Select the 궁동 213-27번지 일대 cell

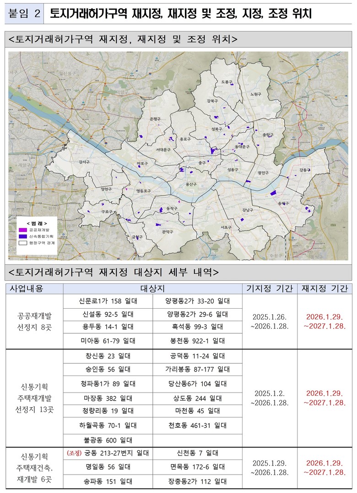pos(108,453)
